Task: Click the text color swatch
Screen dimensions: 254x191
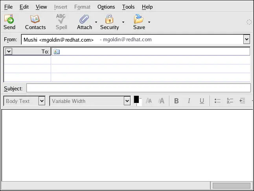Action: (x=136, y=99)
